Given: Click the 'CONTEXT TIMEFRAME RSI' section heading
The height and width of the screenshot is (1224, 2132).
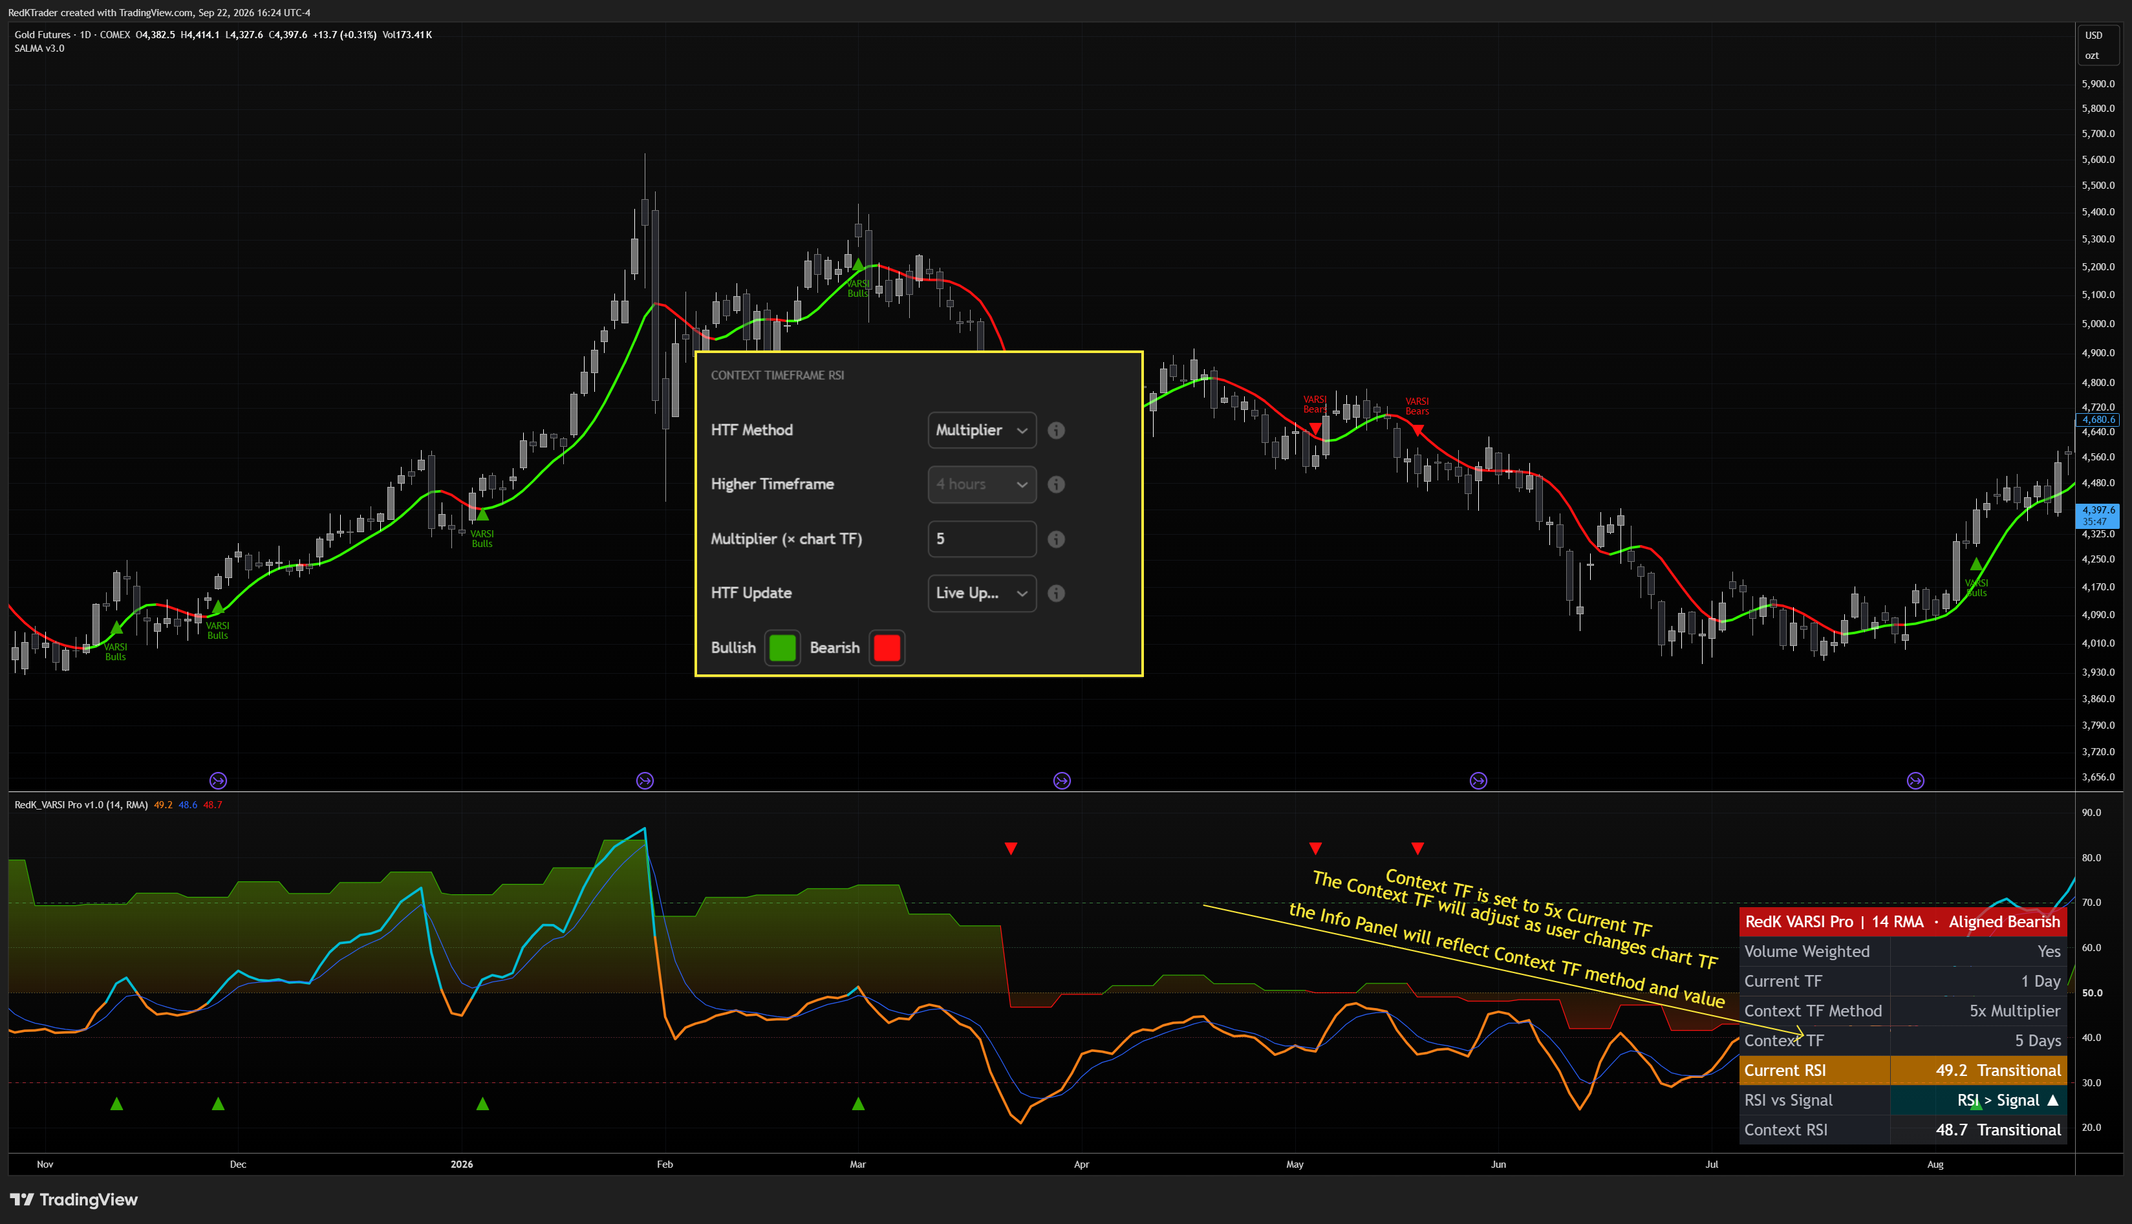Looking at the screenshot, I should tap(777, 375).
